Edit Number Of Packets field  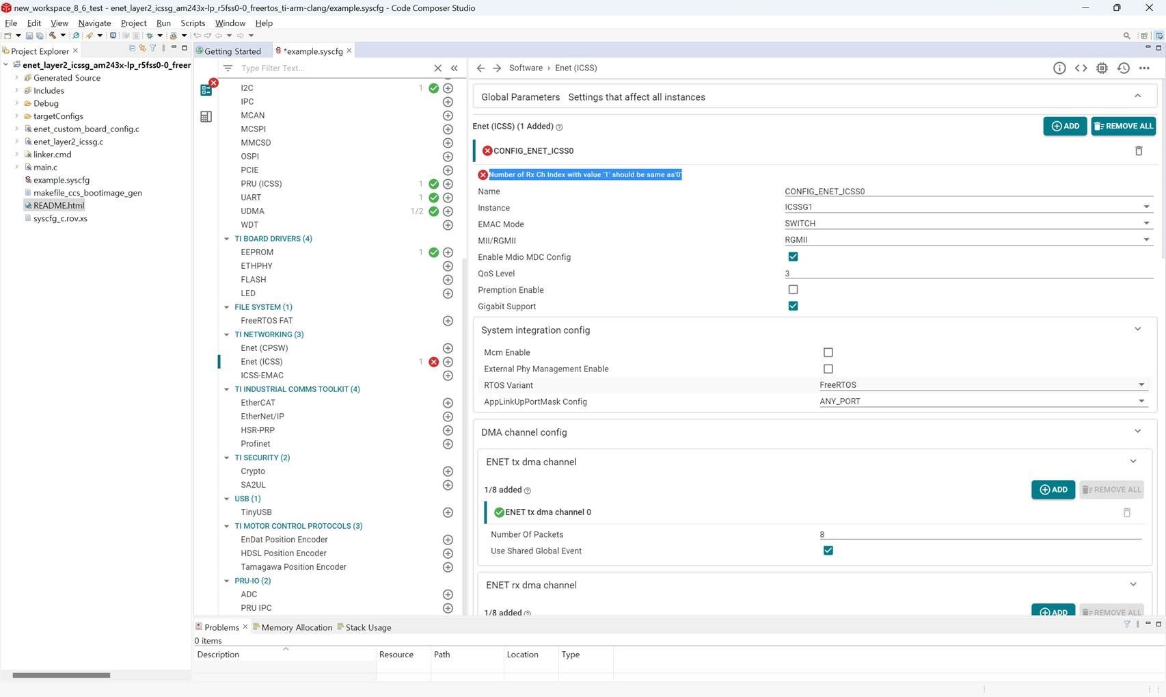click(980, 534)
